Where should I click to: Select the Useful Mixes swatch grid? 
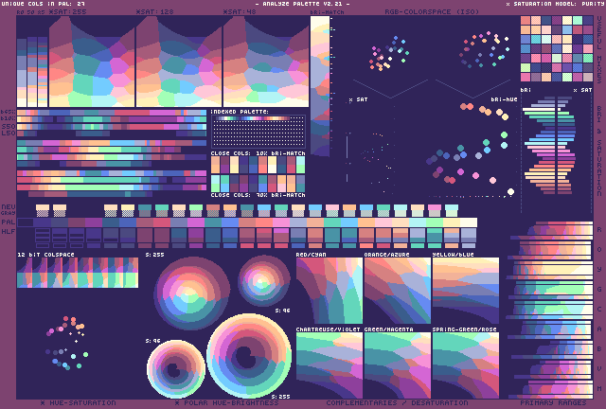click(557, 48)
